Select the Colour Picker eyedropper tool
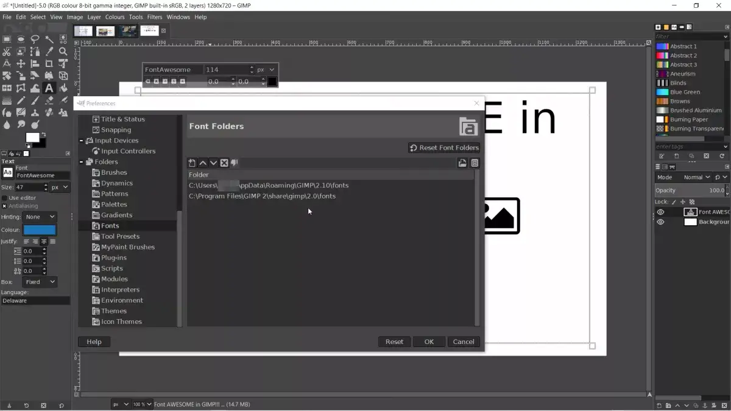This screenshot has width=731, height=411. click(49, 51)
